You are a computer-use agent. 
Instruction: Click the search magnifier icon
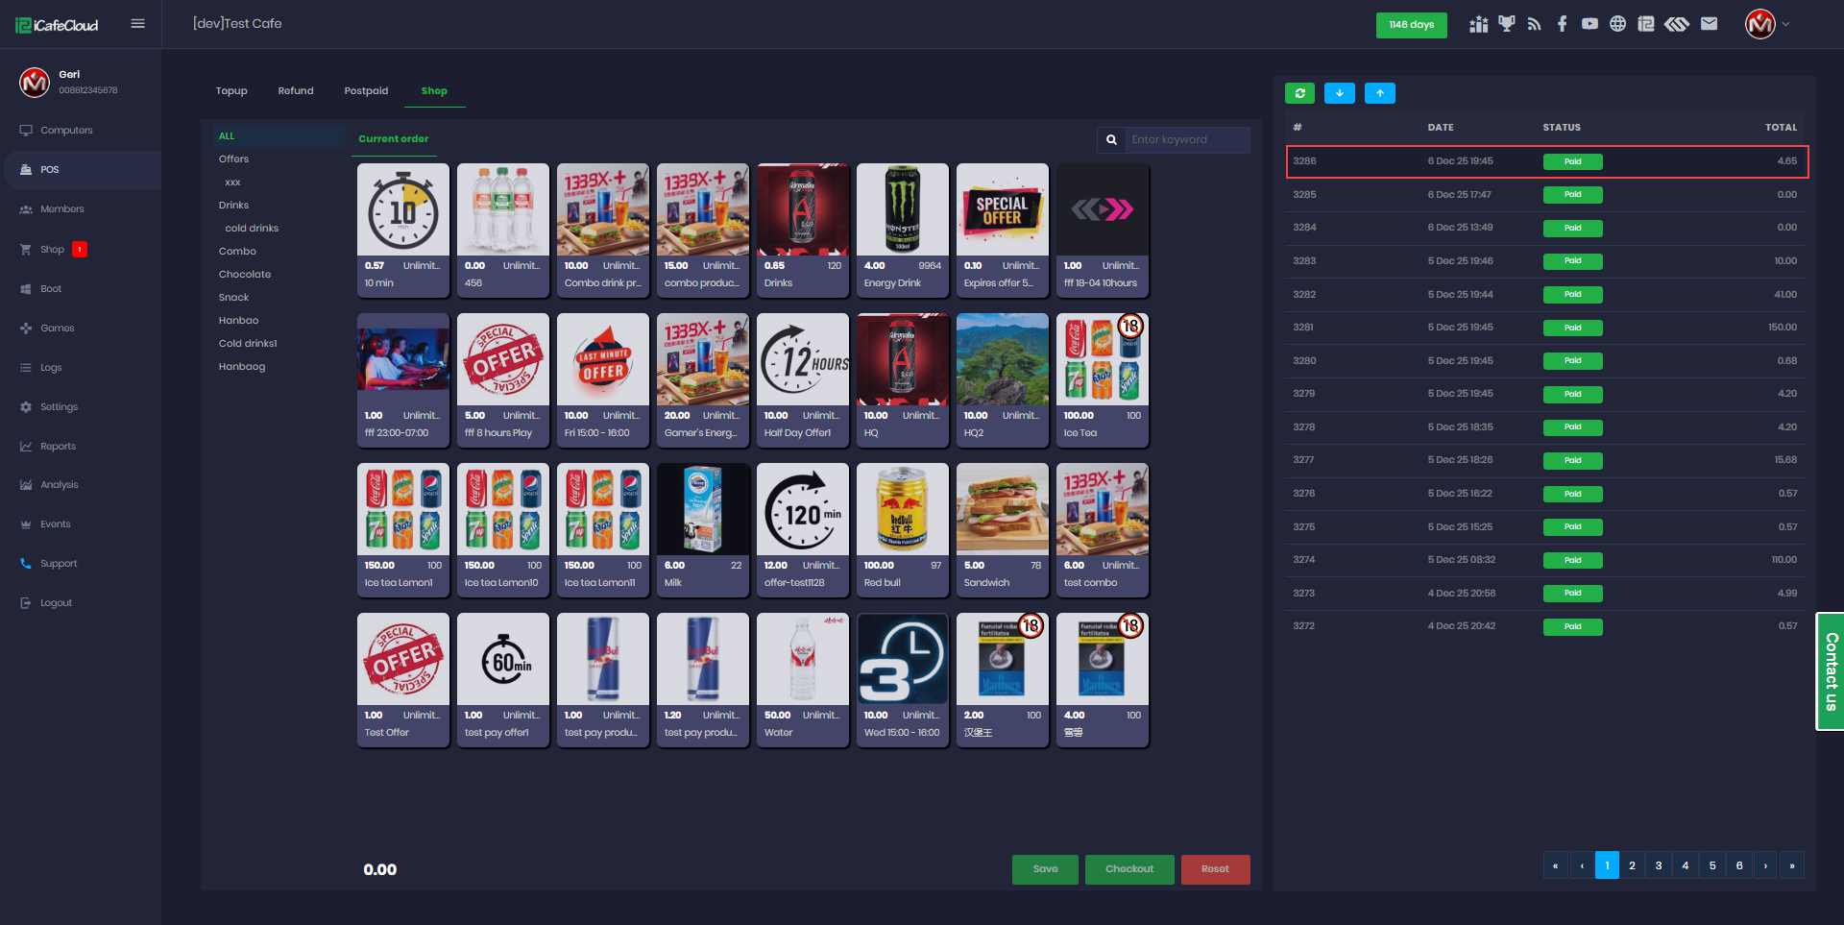[1111, 140]
